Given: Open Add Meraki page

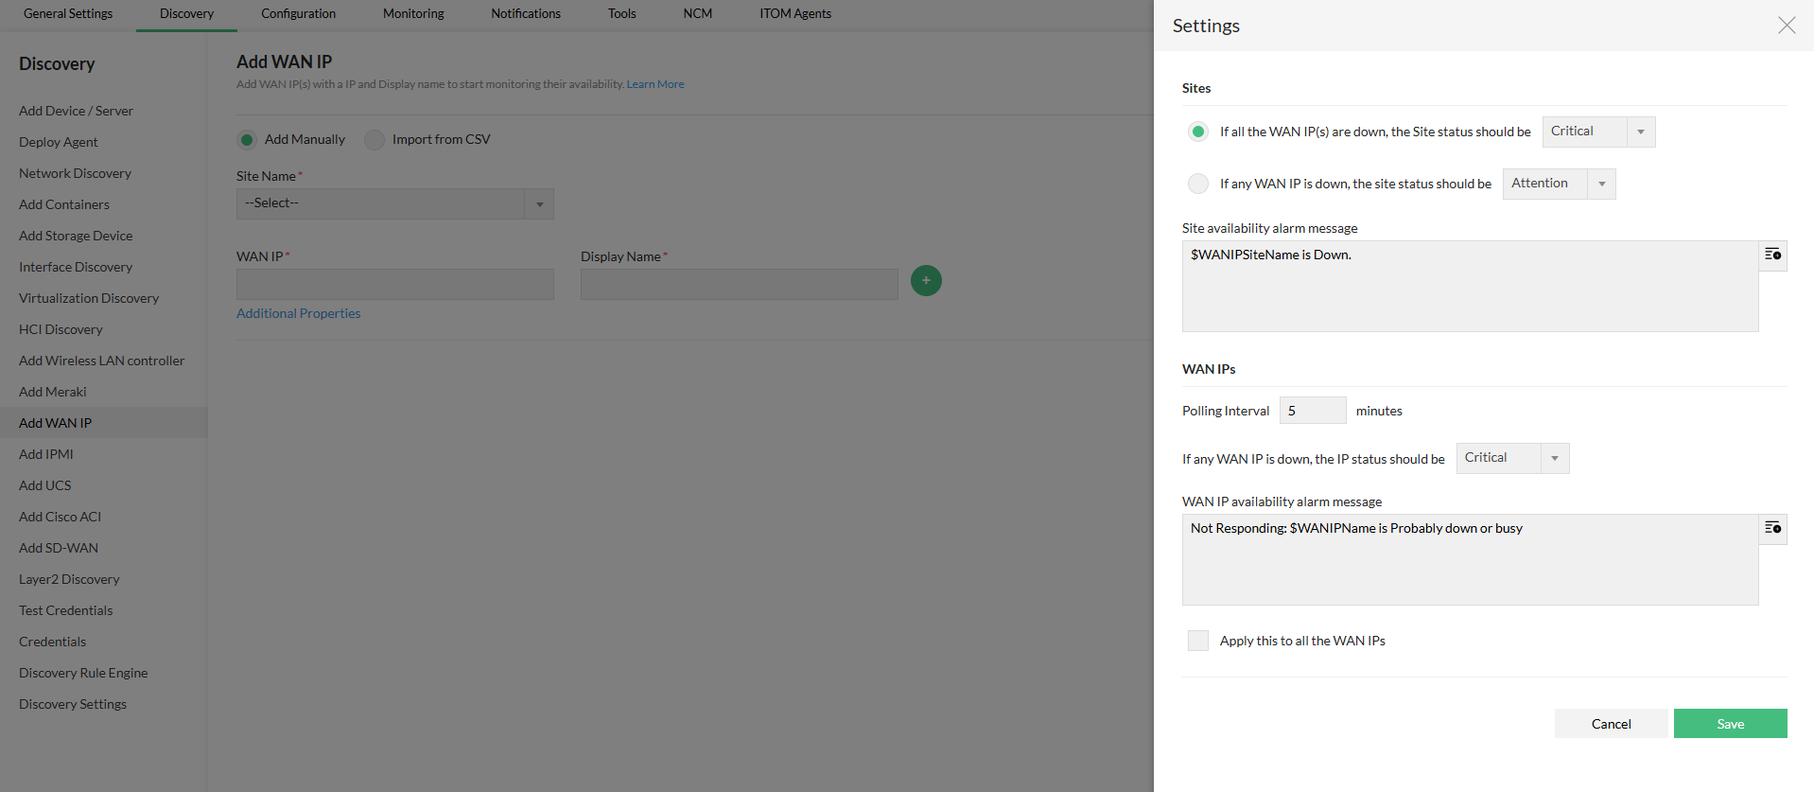Looking at the screenshot, I should coord(52,392).
